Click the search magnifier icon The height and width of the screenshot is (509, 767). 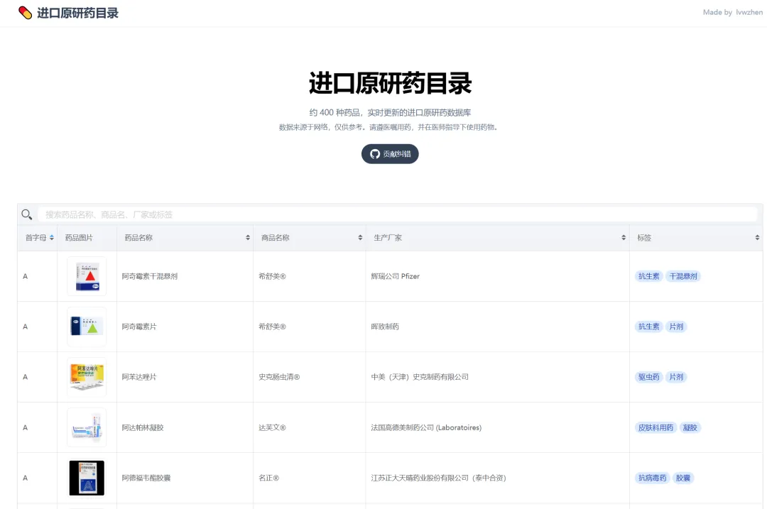pyautogui.click(x=27, y=214)
